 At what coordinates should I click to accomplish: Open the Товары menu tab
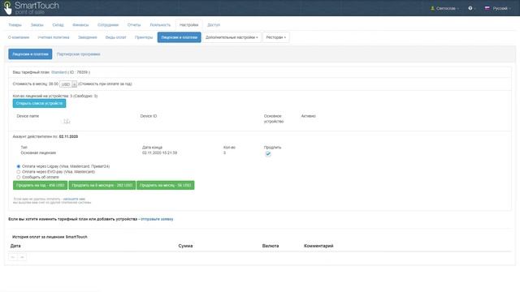pos(15,25)
